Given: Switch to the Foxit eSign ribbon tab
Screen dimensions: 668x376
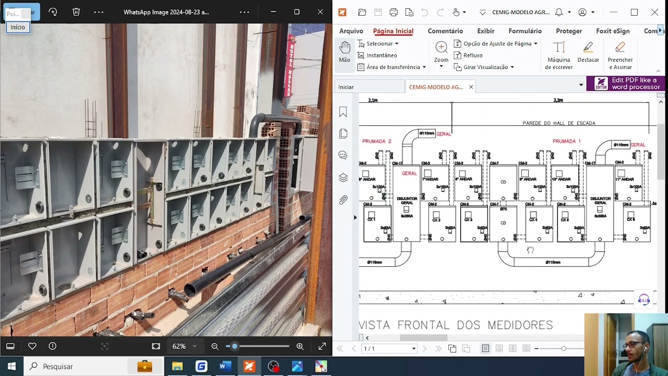Looking at the screenshot, I should click(x=613, y=31).
